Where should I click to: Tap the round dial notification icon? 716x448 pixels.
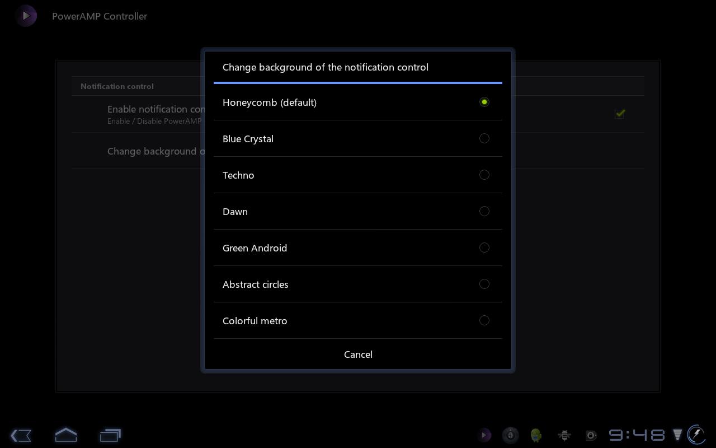coord(510,435)
